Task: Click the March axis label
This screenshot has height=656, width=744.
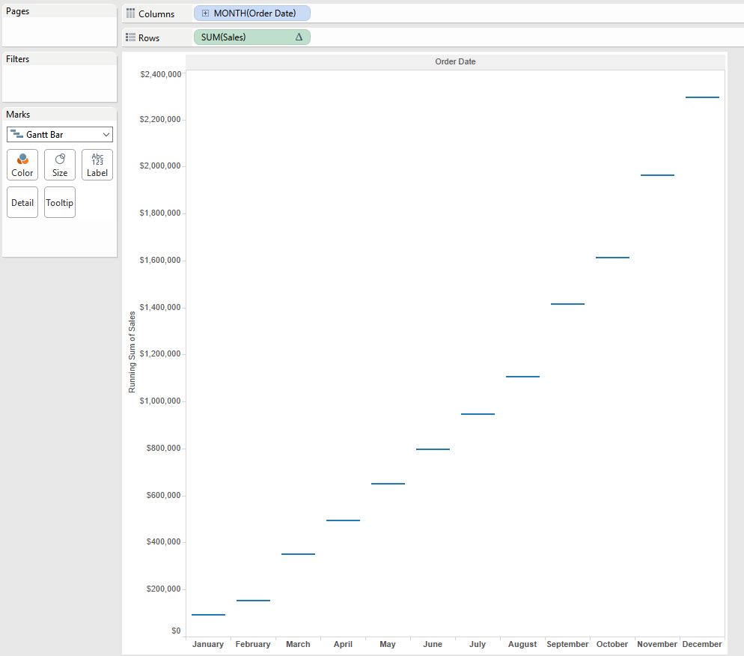Action: [298, 644]
